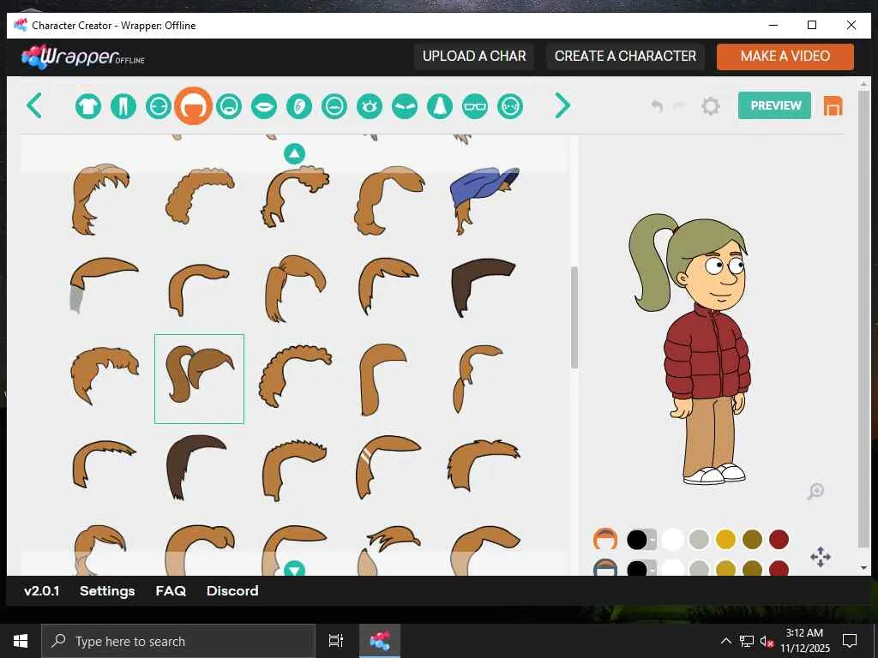The height and width of the screenshot is (658, 878).
Task: Click the hairstyle list vertical scrollbar
Action: pyautogui.click(x=574, y=317)
